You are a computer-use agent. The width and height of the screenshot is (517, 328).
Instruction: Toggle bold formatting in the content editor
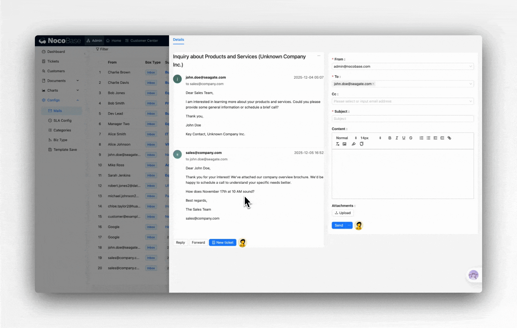tap(390, 138)
